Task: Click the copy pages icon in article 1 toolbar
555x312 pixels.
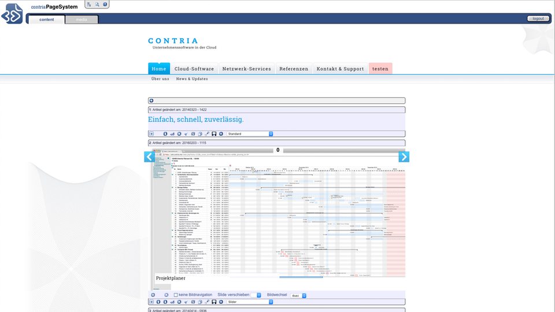Action: [200, 134]
